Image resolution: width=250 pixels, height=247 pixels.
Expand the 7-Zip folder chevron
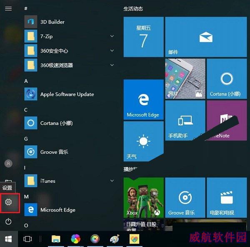pos(112,36)
